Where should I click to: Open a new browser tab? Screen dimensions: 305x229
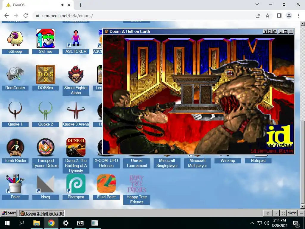click(x=80, y=5)
